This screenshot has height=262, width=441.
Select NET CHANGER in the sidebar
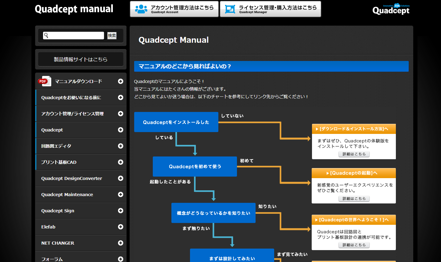click(81, 243)
